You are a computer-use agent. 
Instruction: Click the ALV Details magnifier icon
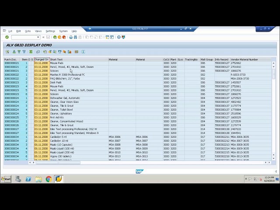(7, 52)
